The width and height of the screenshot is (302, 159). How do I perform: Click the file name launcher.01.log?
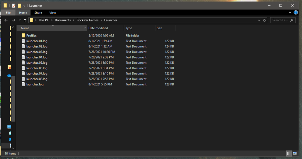click(x=37, y=41)
